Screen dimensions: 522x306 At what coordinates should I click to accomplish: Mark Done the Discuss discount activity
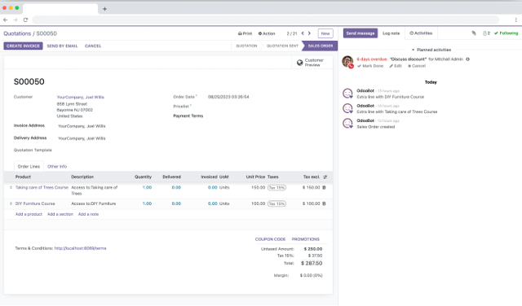[x=370, y=66]
